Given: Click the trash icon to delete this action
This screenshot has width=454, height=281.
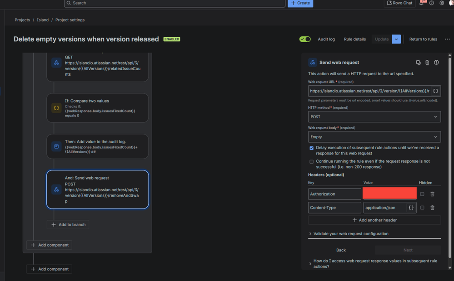Looking at the screenshot, I should point(427,63).
